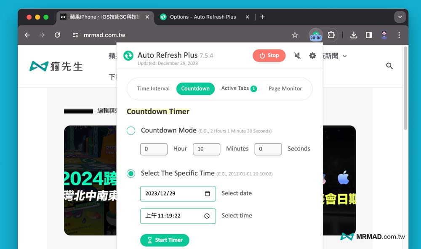The image size is (421, 249).
Task: Toggle the mute sound icon
Action: pyautogui.click(x=297, y=56)
